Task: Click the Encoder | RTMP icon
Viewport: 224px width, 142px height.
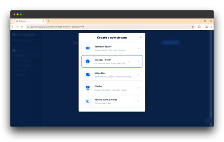Action: pos(88,61)
